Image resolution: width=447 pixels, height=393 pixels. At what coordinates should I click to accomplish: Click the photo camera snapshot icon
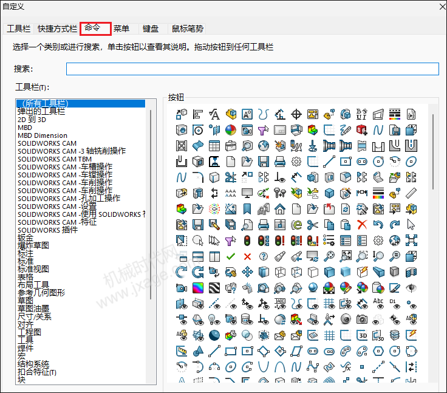pyautogui.click(x=362, y=320)
